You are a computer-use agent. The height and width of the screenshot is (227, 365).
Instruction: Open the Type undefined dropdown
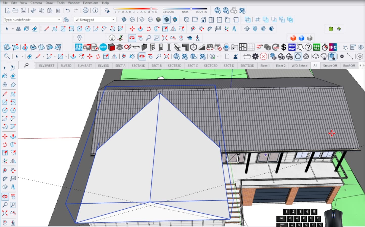point(32,20)
